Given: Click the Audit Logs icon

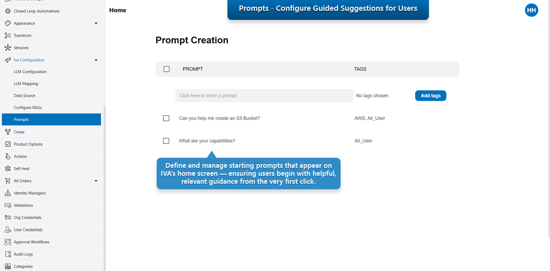Looking at the screenshot, I should [8, 254].
